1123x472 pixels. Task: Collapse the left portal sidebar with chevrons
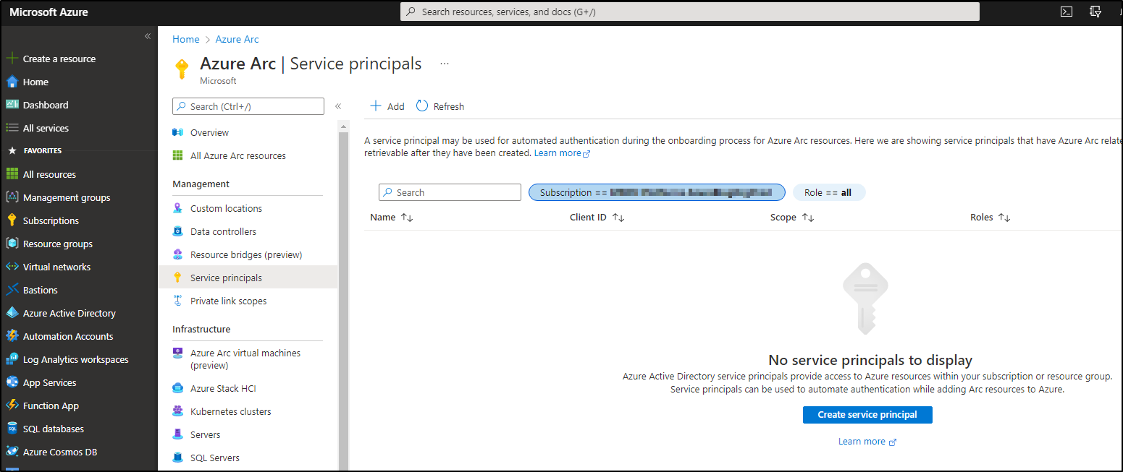coord(147,36)
